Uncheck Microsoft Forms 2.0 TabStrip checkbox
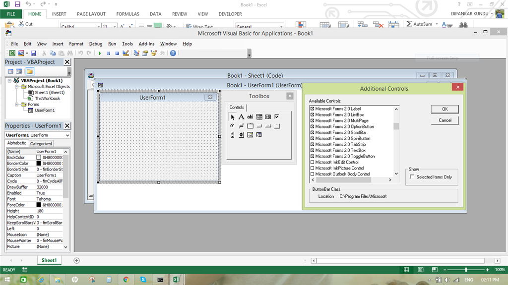The height and width of the screenshot is (285, 508). pos(313,144)
